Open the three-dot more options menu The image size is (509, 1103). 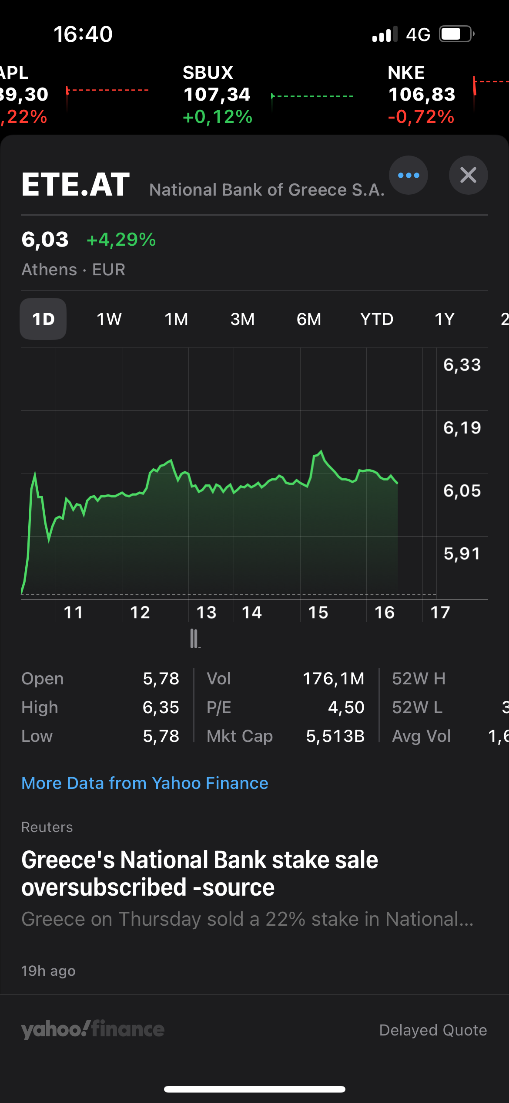click(408, 175)
